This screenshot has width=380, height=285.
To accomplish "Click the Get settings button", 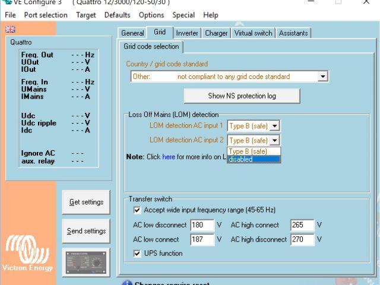I will pos(86,202).
